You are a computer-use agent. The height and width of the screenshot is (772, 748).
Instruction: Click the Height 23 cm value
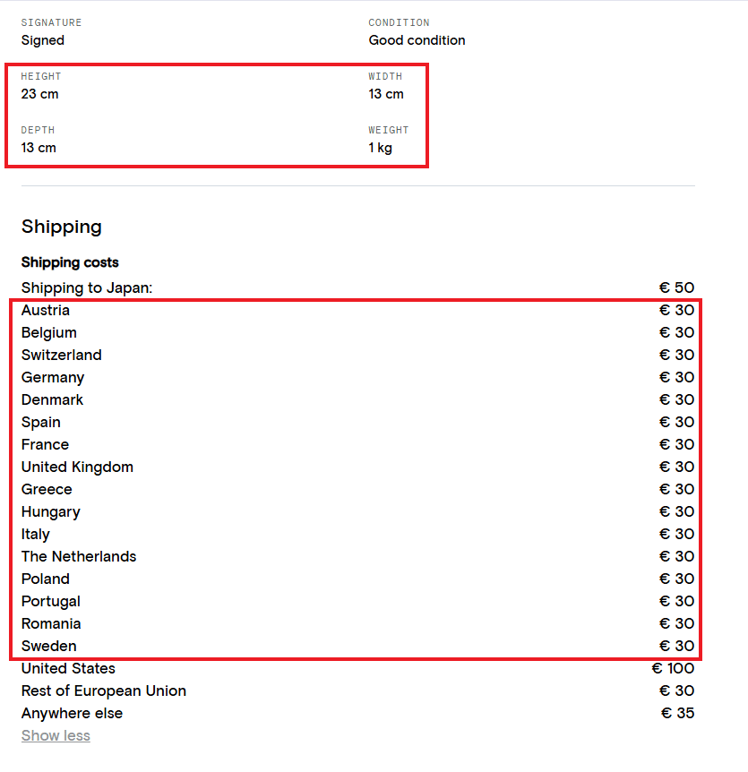[x=40, y=94]
